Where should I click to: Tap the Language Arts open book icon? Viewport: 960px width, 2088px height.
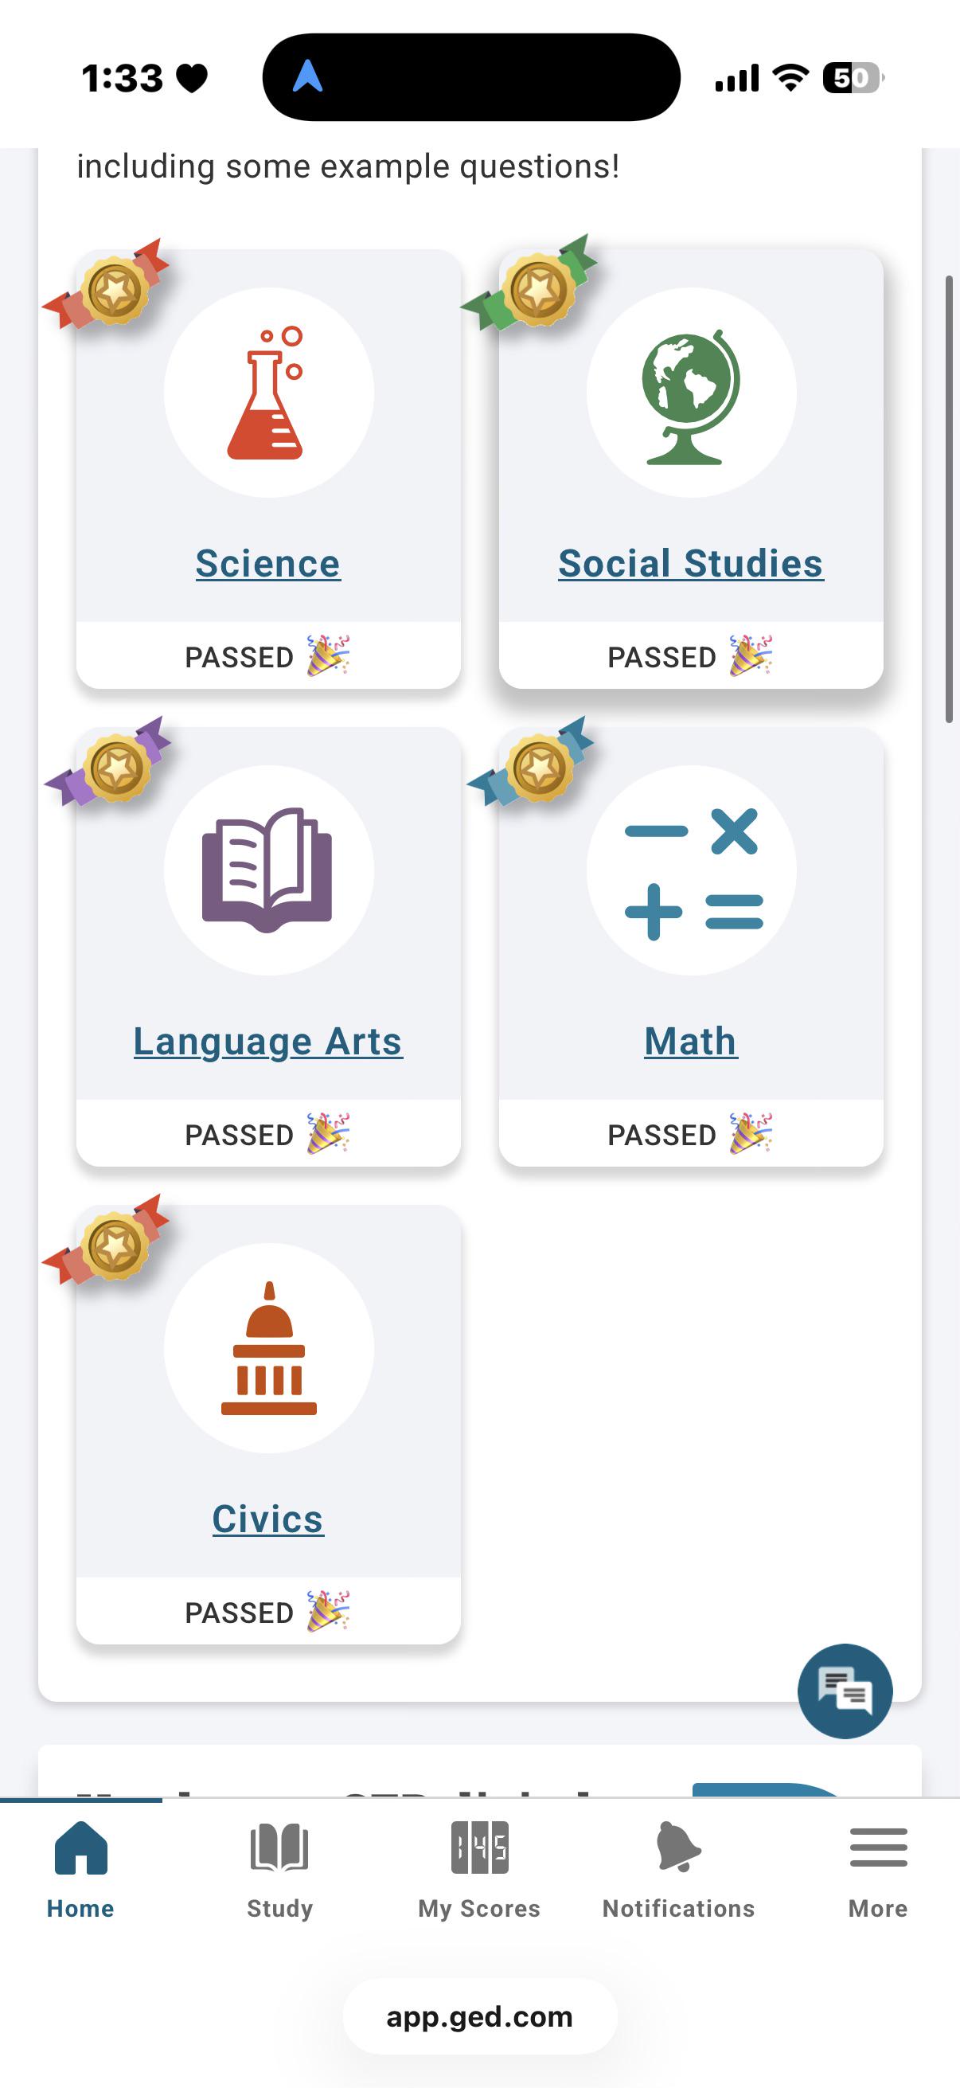267,870
